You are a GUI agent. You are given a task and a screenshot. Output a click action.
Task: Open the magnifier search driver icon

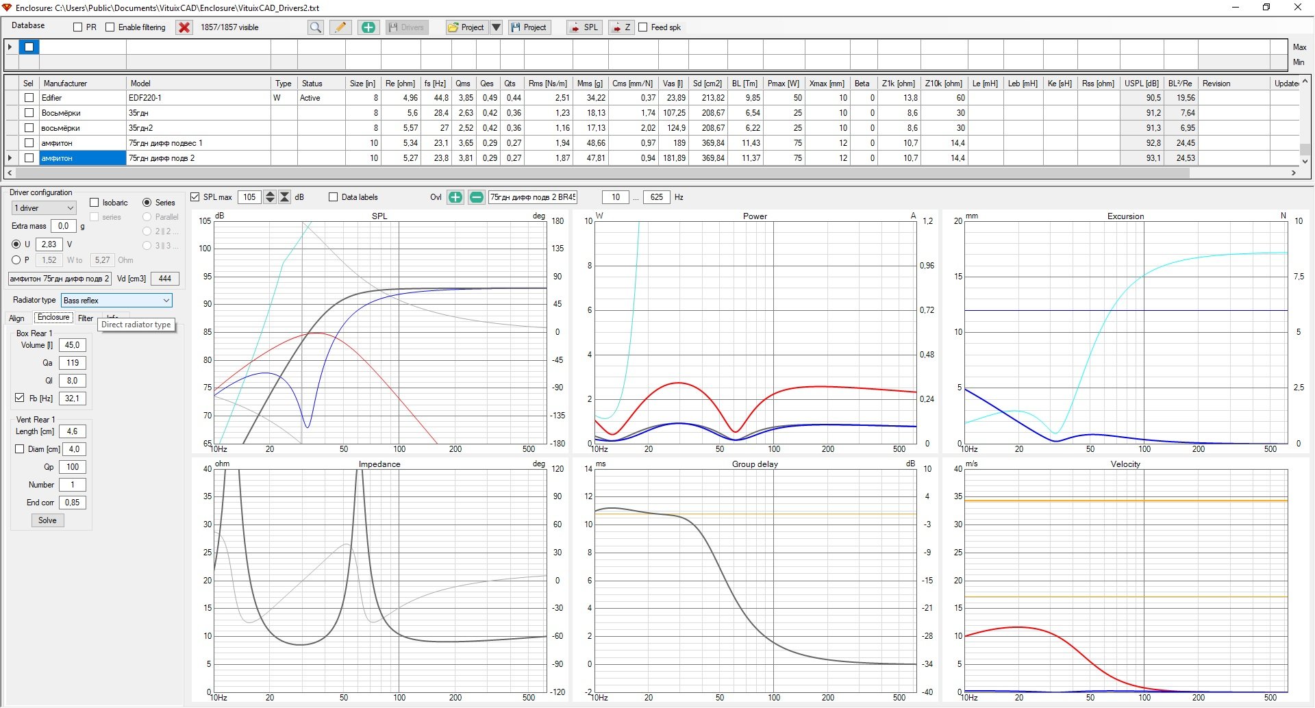(315, 27)
